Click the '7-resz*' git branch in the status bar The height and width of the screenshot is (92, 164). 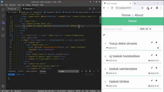[5, 91]
